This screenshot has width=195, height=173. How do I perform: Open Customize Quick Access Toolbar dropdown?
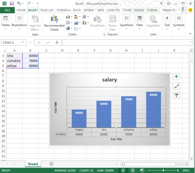38,4
